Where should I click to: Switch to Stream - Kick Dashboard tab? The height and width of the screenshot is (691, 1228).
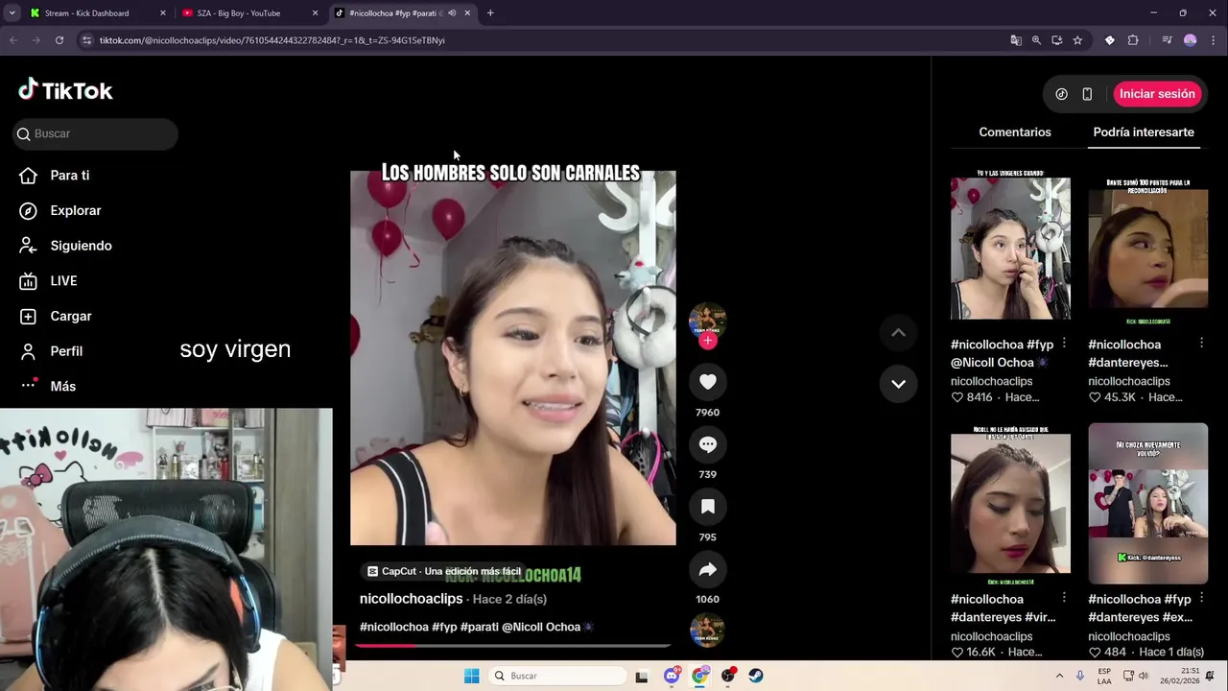tap(96, 13)
